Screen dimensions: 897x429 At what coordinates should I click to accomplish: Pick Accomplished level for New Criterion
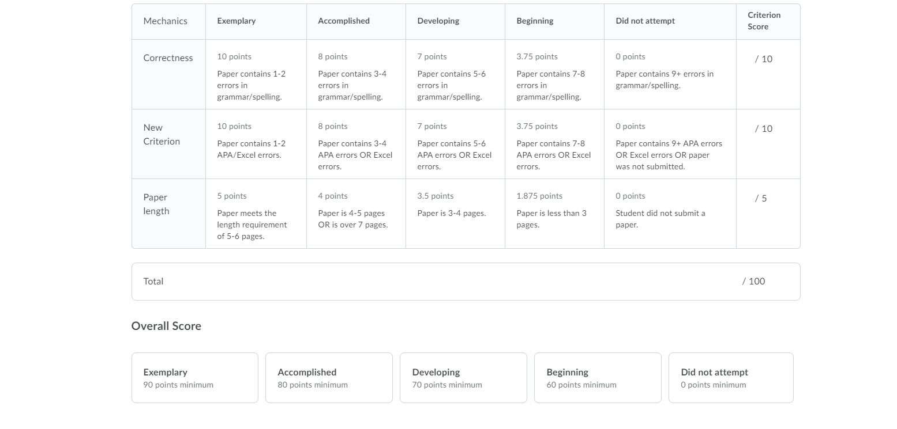[356, 144]
